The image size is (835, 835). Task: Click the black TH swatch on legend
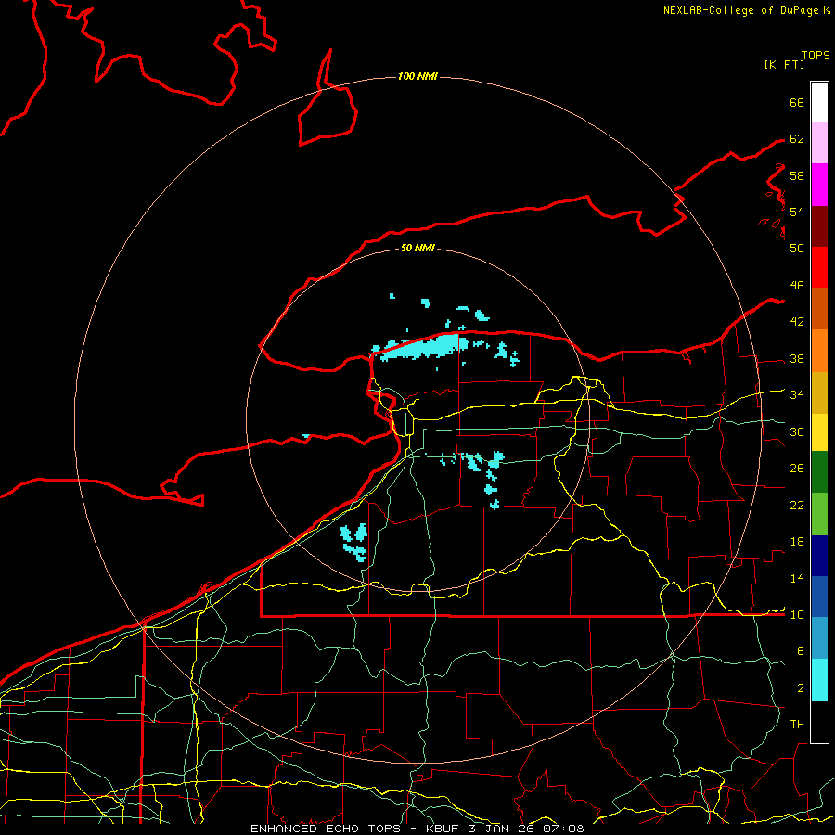click(819, 722)
